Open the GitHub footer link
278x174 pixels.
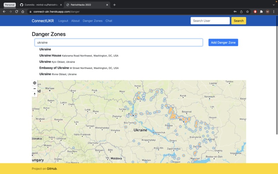click(x=52, y=169)
